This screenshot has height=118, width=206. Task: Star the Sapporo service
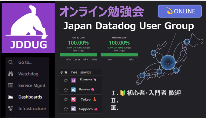66,109
